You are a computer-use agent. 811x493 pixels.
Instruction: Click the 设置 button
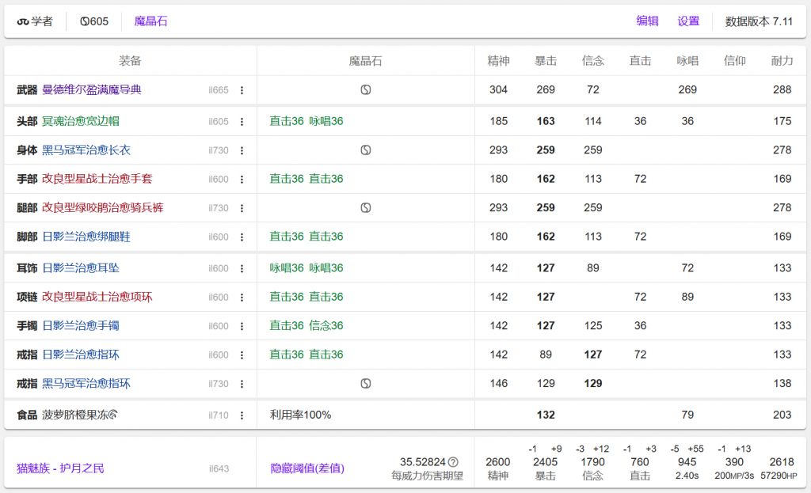[688, 21]
